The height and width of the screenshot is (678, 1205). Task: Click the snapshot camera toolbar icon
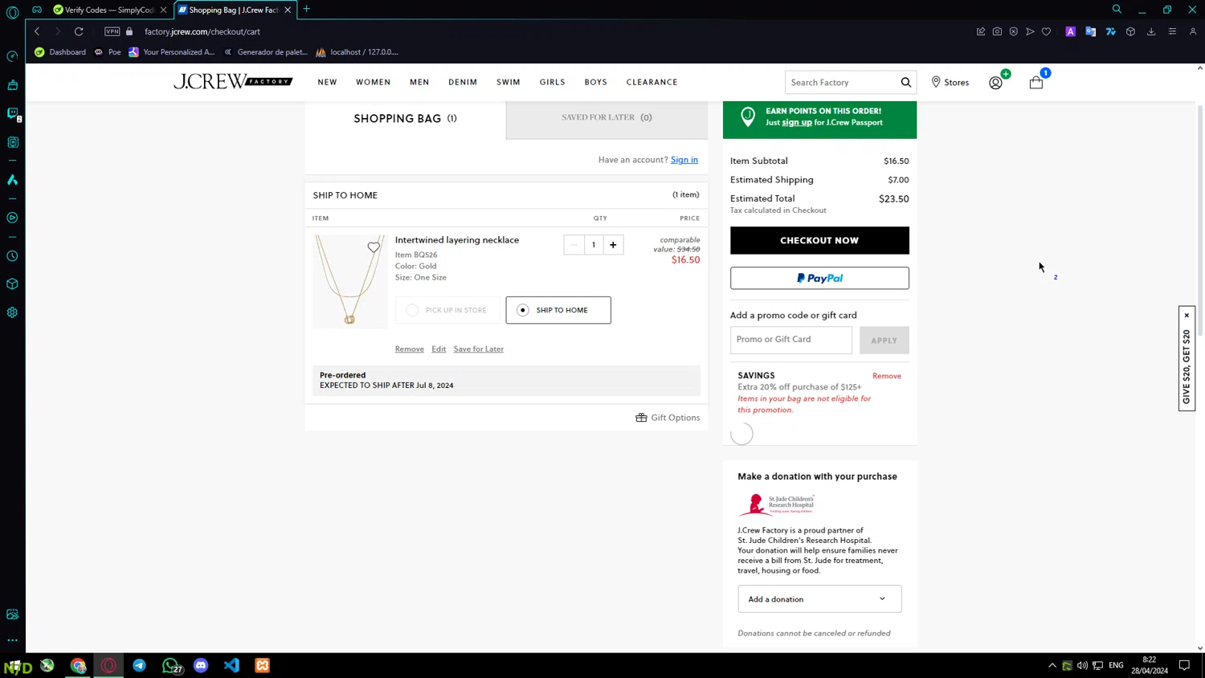tap(997, 31)
